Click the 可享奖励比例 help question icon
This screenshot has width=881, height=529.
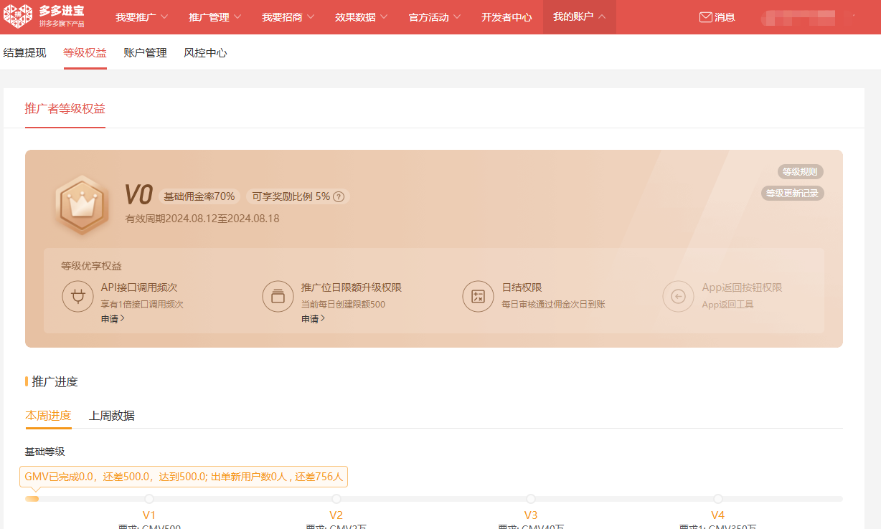339,196
